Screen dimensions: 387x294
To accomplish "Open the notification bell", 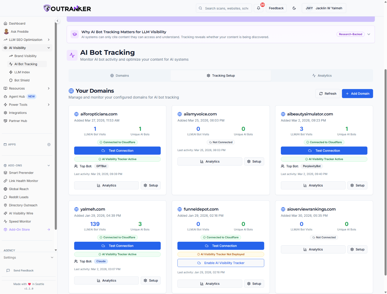I will pos(258,8).
